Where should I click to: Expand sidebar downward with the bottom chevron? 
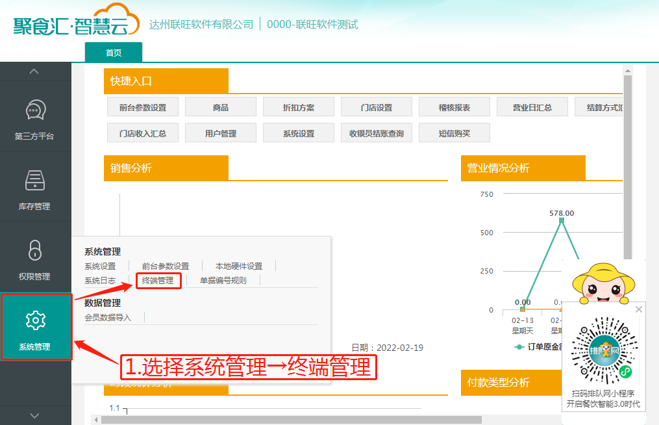point(35,416)
